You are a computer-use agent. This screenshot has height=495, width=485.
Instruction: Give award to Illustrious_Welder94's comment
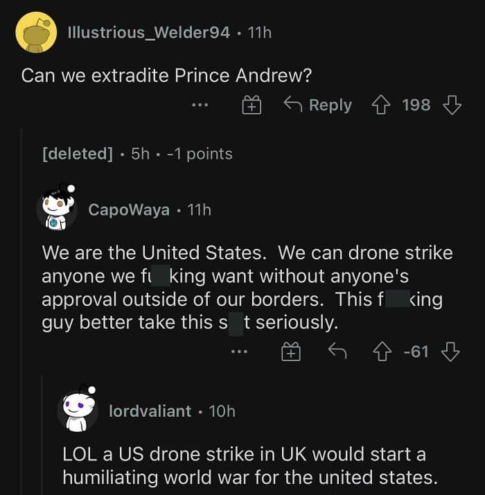(x=251, y=105)
